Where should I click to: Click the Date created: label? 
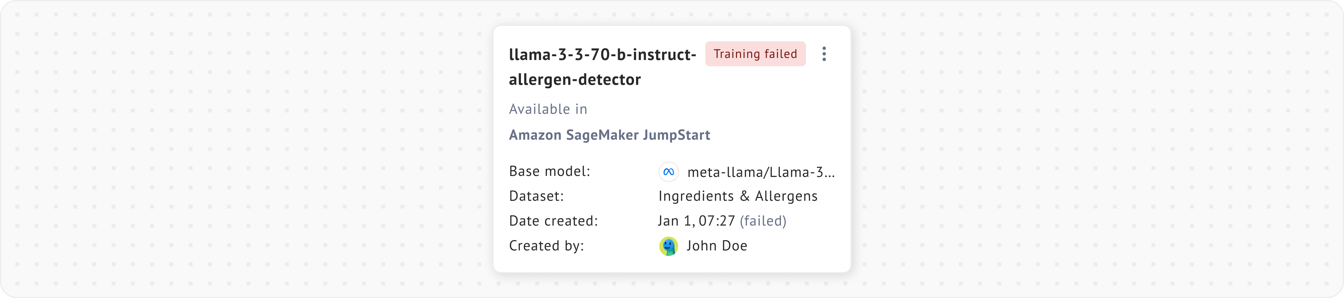tap(553, 221)
